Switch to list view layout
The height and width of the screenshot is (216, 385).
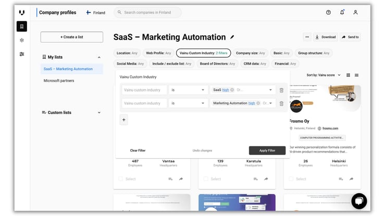click(x=357, y=75)
